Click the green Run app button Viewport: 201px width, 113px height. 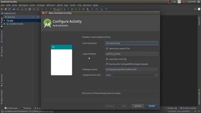(65, 9)
